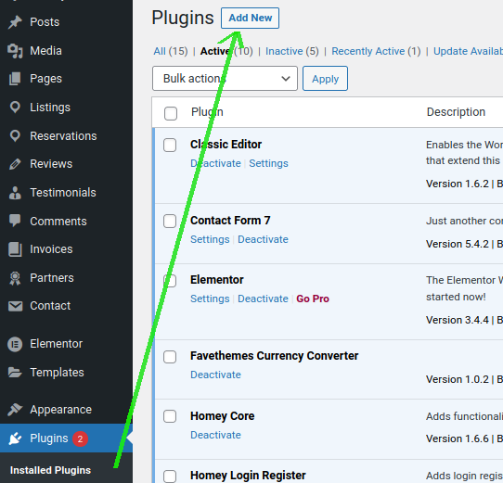
Task: Open the Pages icon in sidebar
Action: click(15, 79)
